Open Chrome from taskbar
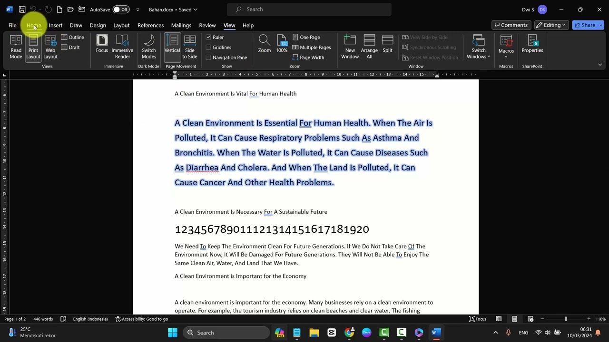The height and width of the screenshot is (342, 609). pyautogui.click(x=349, y=332)
